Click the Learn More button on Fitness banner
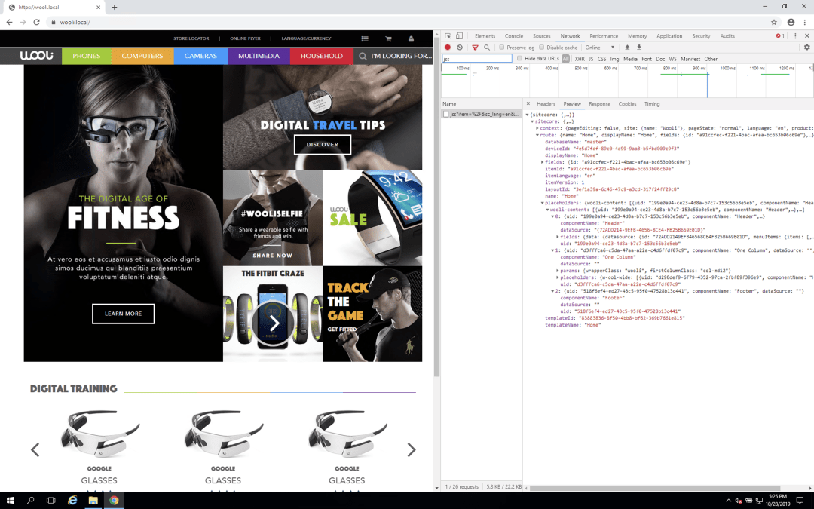The width and height of the screenshot is (814, 509). pos(123,314)
